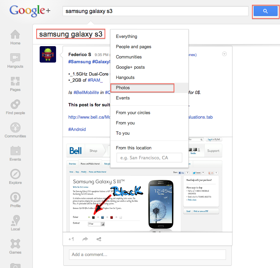Click the location input field
This screenshot has width=280, height=268.
tap(149, 158)
